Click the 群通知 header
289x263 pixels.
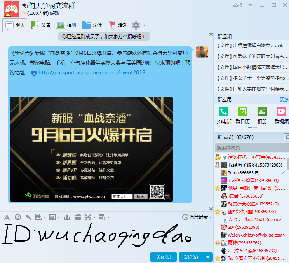coord(225,36)
